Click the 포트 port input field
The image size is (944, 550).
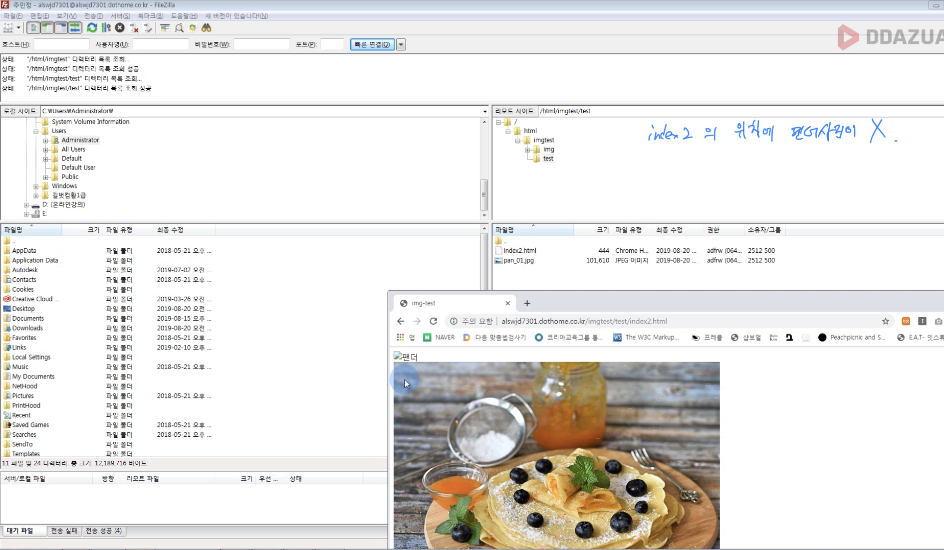tap(332, 44)
